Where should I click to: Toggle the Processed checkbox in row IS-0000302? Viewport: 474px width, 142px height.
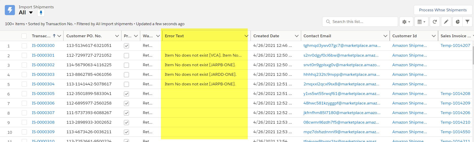(127, 65)
